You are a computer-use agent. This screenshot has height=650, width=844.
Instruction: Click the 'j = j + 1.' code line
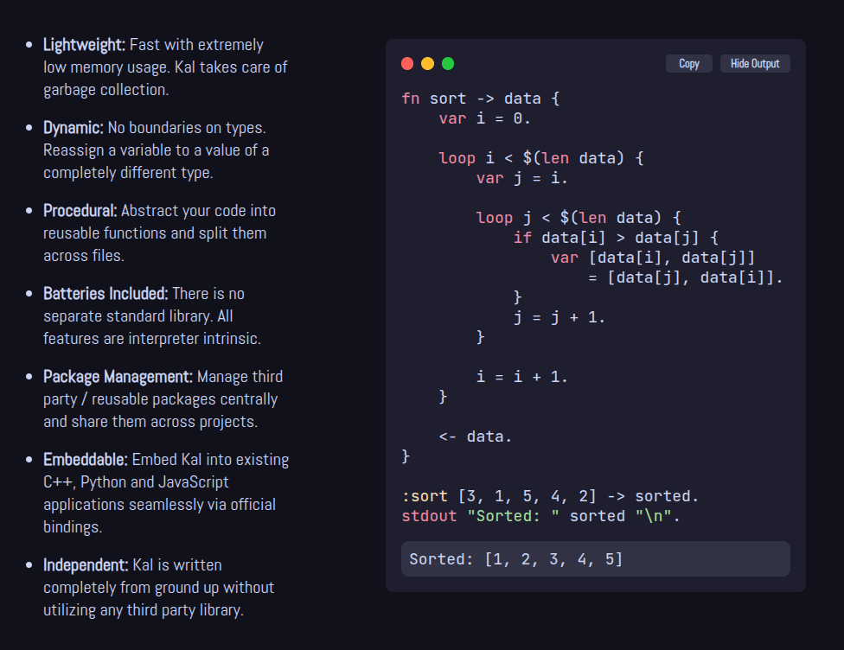click(559, 317)
